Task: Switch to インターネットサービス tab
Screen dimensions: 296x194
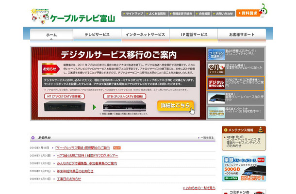Action: point(145,35)
